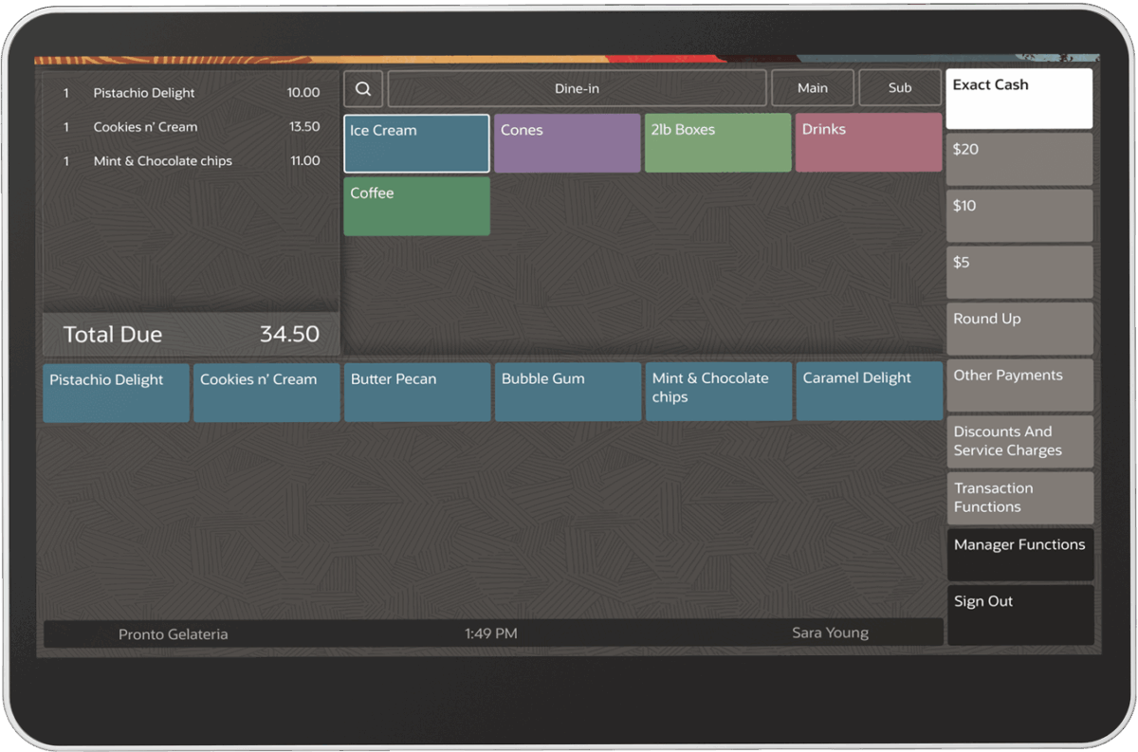Switch to the Drinks category
Screen dimensions: 1138x752
pos(869,143)
